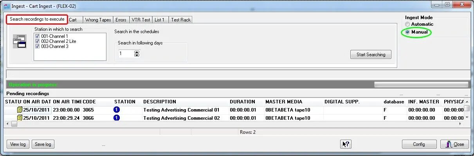Click the Save log button
Viewport: 474px width, 156px height.
[x=43, y=144]
